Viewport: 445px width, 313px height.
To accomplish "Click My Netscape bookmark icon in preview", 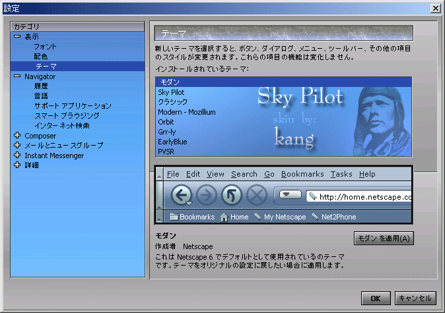I will (257, 217).
